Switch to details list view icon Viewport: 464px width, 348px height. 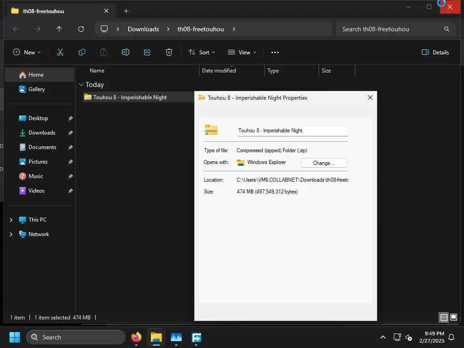coord(444,318)
